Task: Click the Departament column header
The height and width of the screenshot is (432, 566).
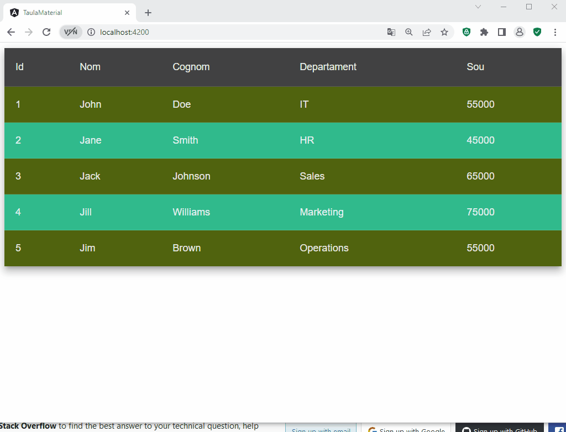Action: click(x=328, y=67)
